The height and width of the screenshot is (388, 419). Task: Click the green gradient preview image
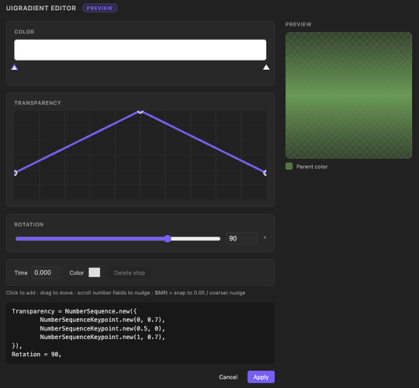(x=348, y=95)
